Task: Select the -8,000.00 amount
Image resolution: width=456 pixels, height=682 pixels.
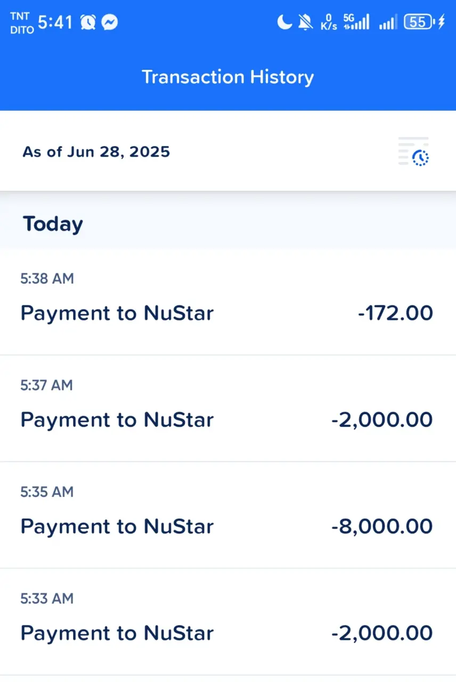Action: [382, 526]
